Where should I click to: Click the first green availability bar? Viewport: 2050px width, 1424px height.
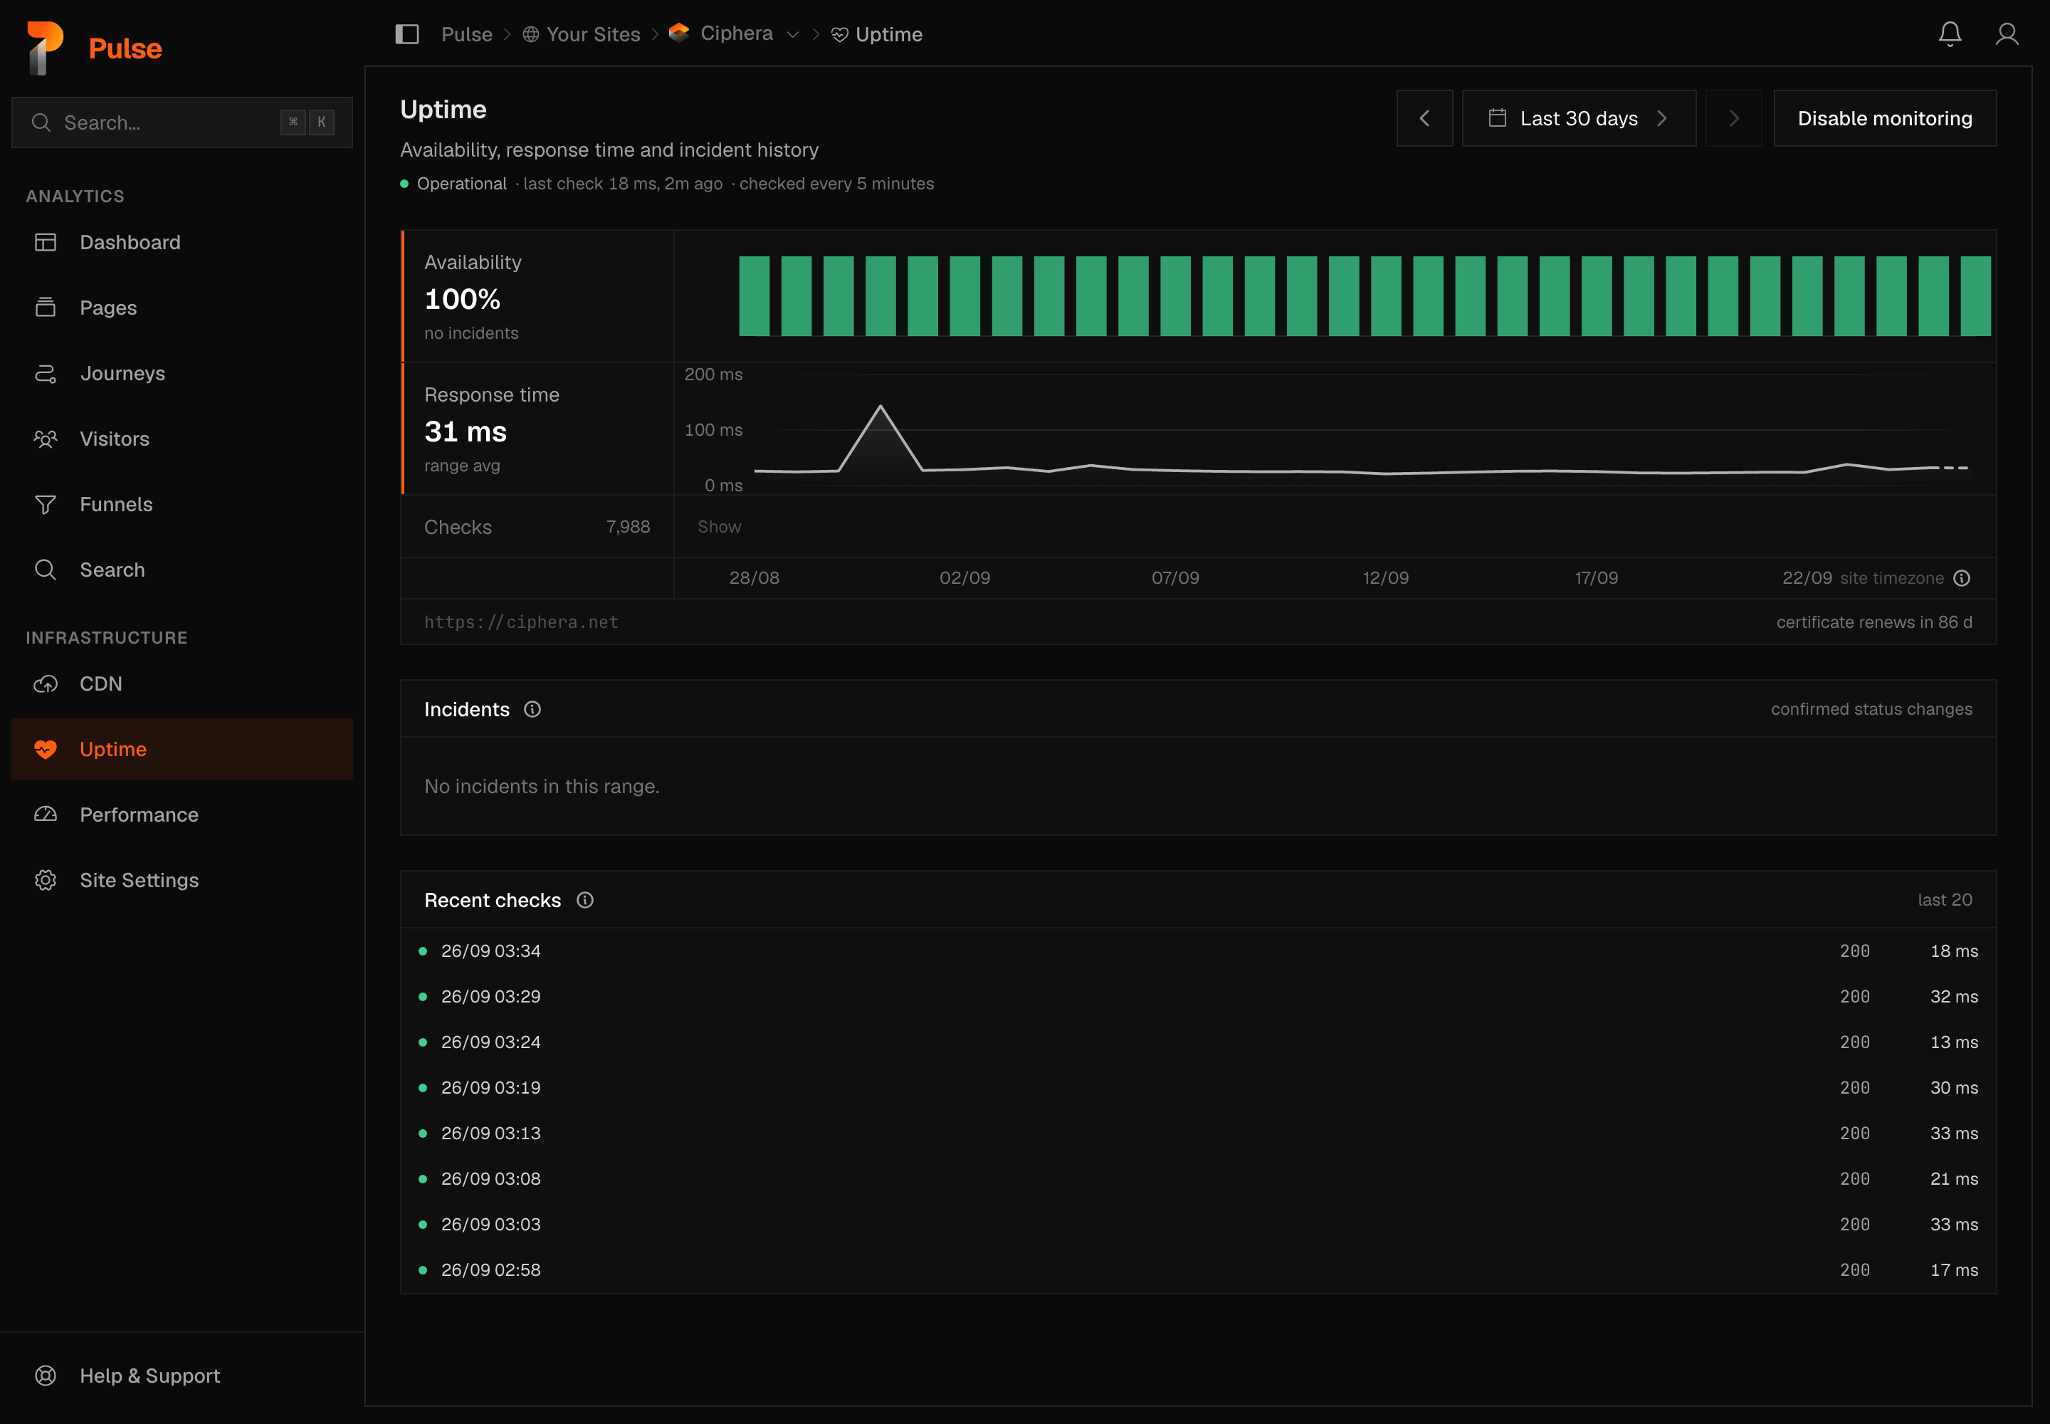(754, 296)
